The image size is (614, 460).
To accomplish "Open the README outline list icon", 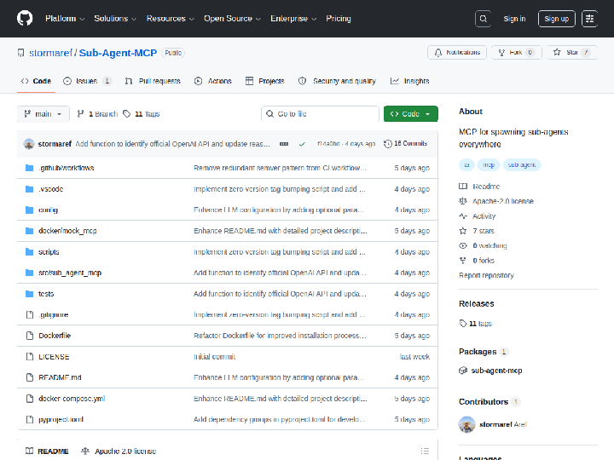I will coord(425,451).
